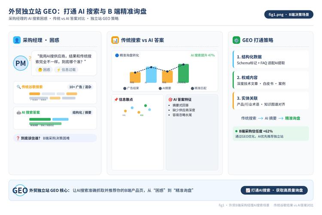Click the green 精准询盘 flow label
This screenshot has width=322, height=215.
tap(293, 118)
